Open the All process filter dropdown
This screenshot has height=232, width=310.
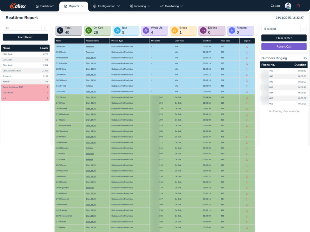pyautogui.click(x=25, y=28)
